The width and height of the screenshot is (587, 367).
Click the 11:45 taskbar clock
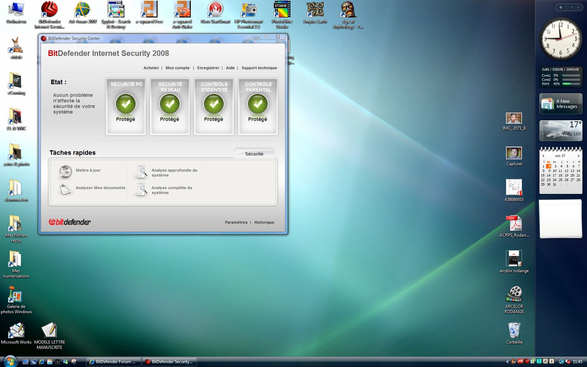pos(578,362)
